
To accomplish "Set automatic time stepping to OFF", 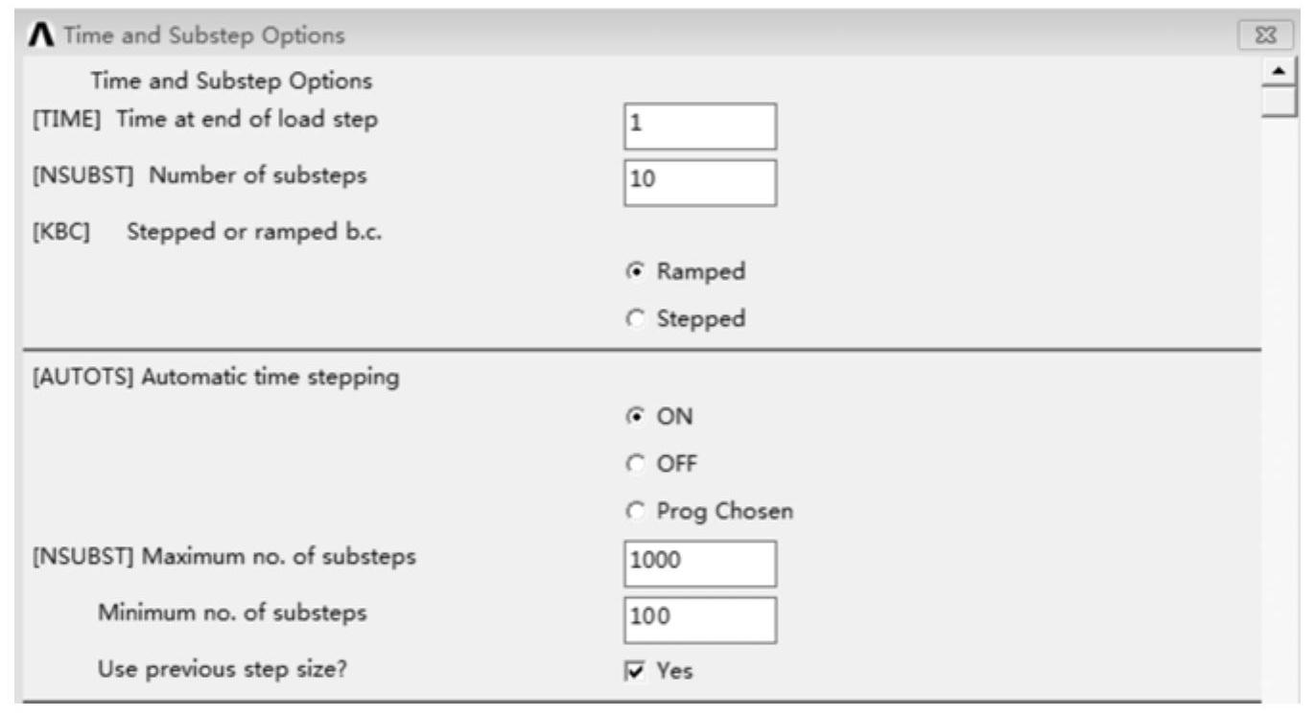I will pos(634,465).
